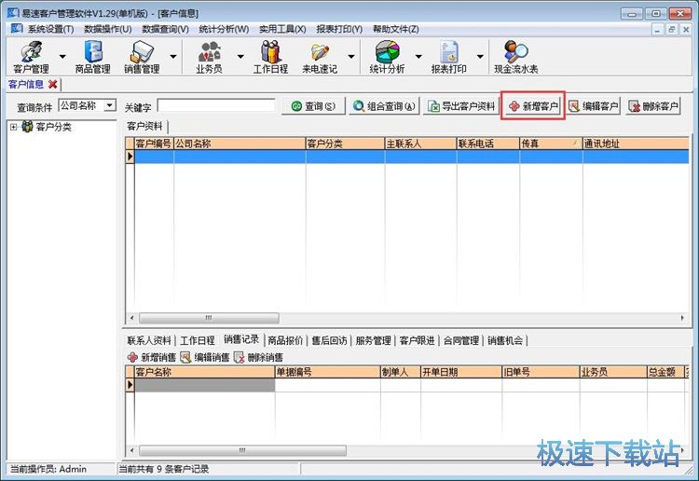
Task: Click the 删除销售 icon
Action: click(x=240, y=357)
